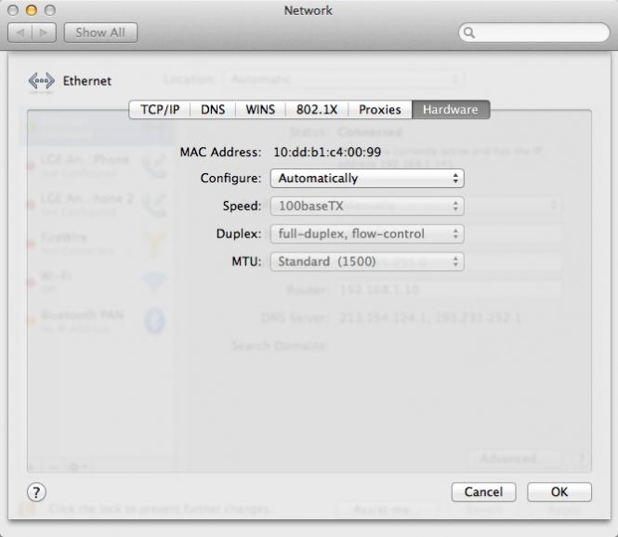Click the forward navigation arrow

44,33
